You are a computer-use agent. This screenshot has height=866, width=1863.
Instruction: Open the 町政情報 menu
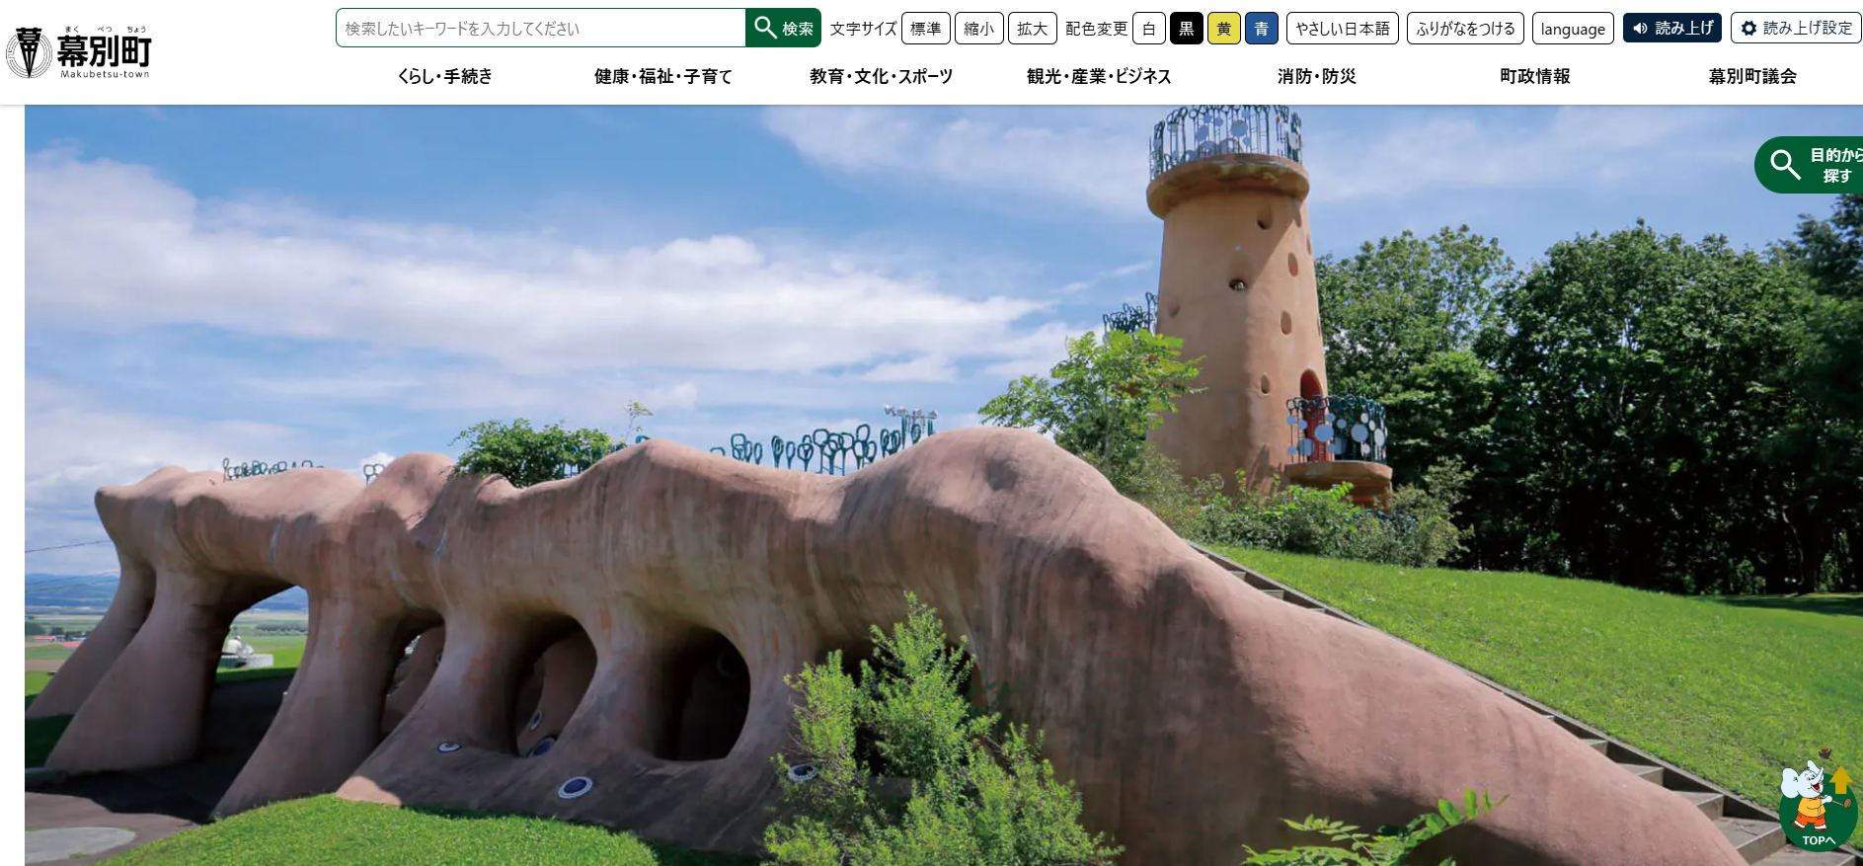[1535, 76]
